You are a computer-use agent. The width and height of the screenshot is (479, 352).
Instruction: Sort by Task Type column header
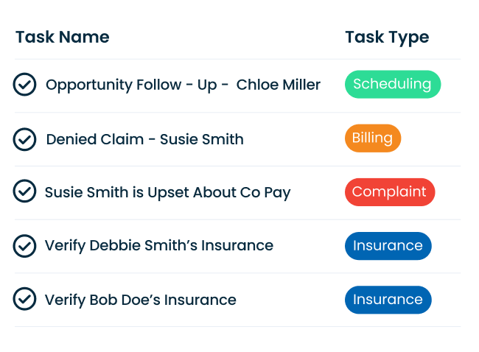(387, 38)
